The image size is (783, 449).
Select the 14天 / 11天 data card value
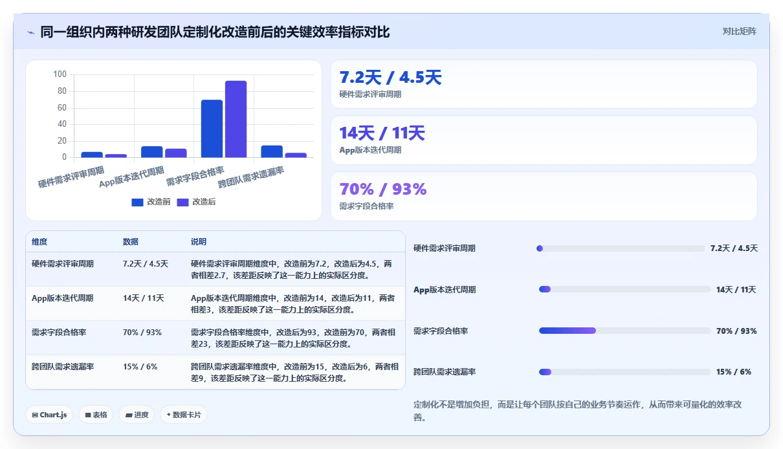[x=382, y=133]
